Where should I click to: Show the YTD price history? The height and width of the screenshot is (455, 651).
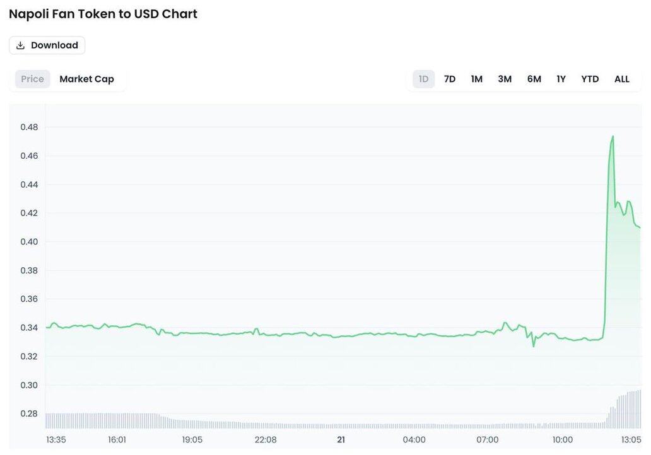coord(590,79)
